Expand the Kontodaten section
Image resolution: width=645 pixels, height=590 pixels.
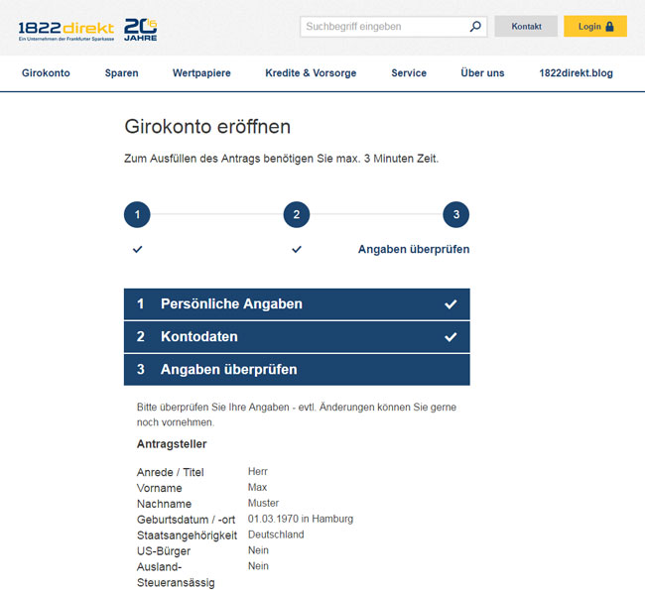tap(297, 337)
